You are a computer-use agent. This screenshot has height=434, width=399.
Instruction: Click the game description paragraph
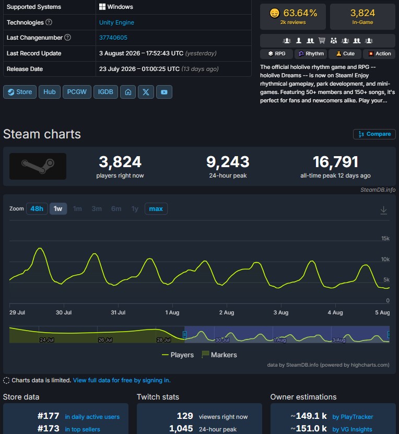(327, 84)
